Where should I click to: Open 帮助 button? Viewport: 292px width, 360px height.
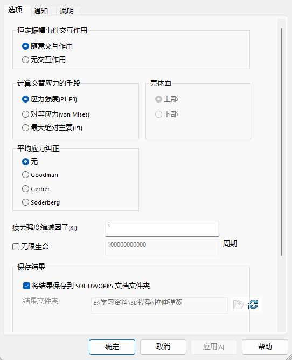coord(265,347)
